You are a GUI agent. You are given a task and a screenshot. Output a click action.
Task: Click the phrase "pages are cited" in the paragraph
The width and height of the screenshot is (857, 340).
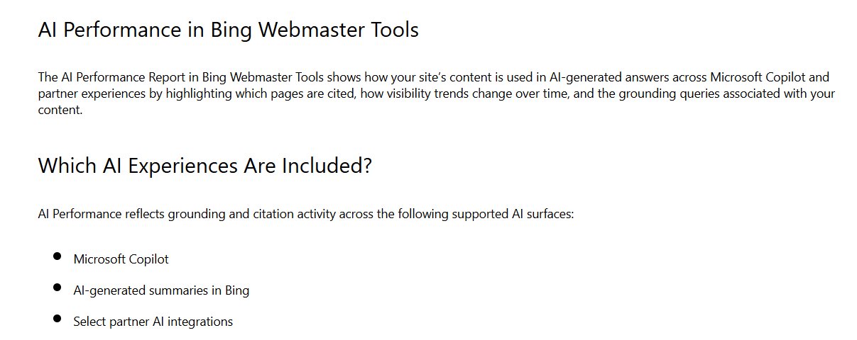287,93
